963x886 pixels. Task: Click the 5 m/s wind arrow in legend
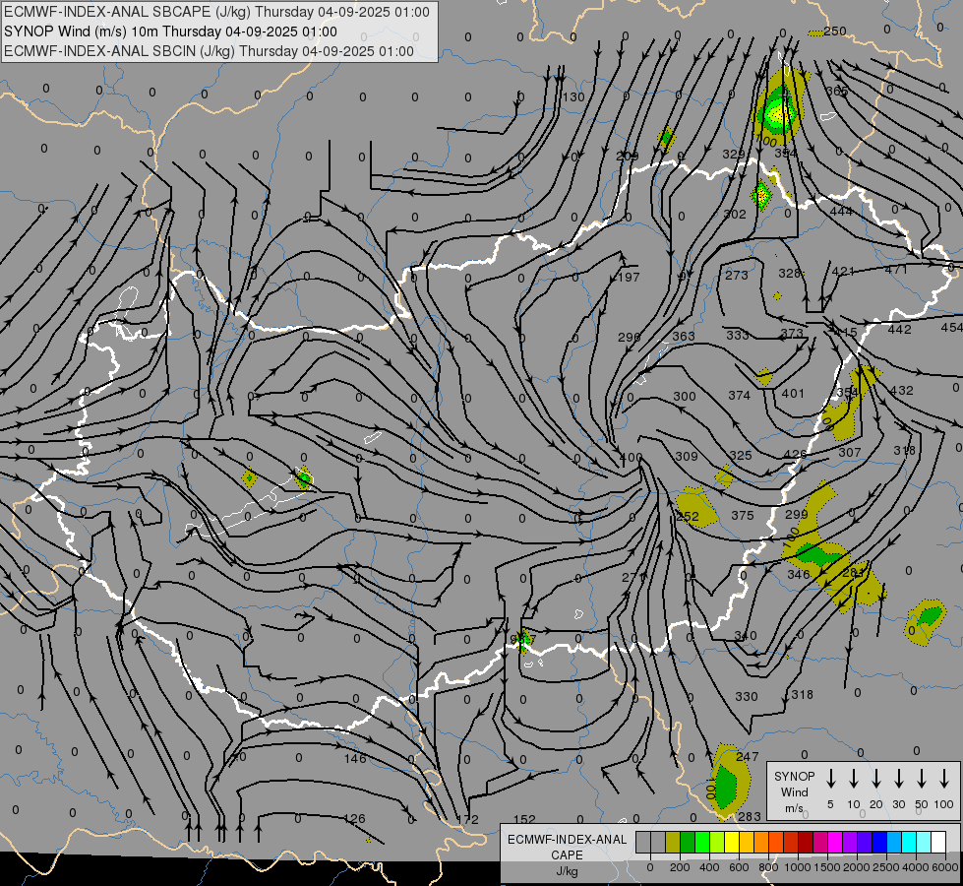coord(830,779)
